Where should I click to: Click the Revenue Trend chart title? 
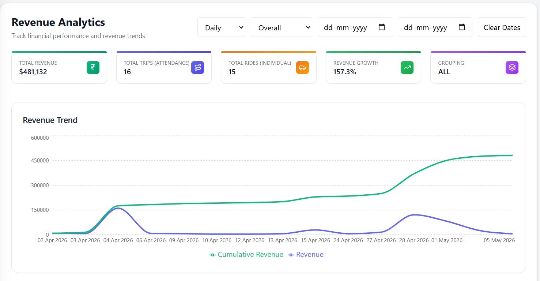point(50,120)
